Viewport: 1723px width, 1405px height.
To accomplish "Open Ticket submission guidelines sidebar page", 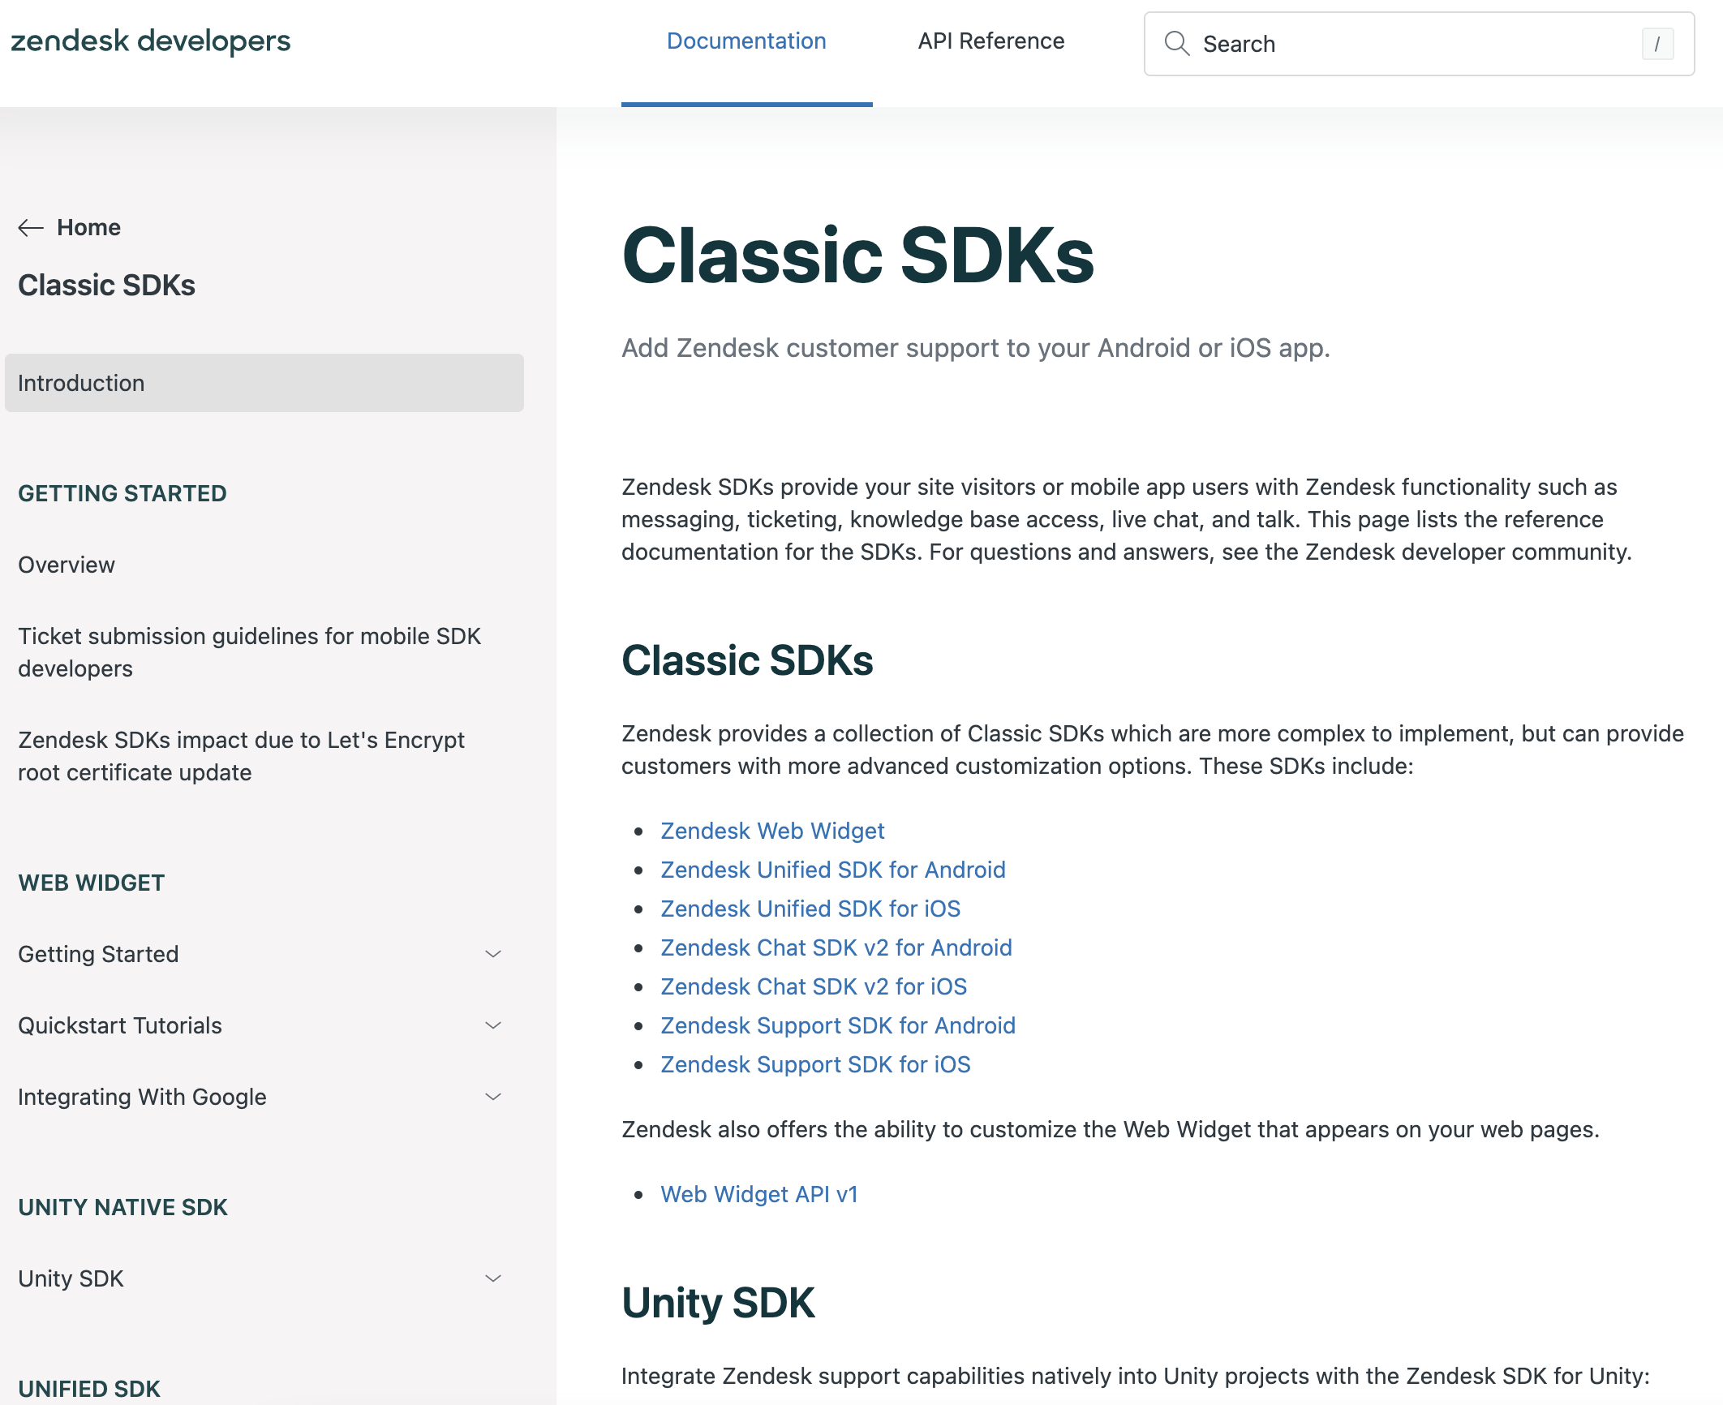I will 250,652.
